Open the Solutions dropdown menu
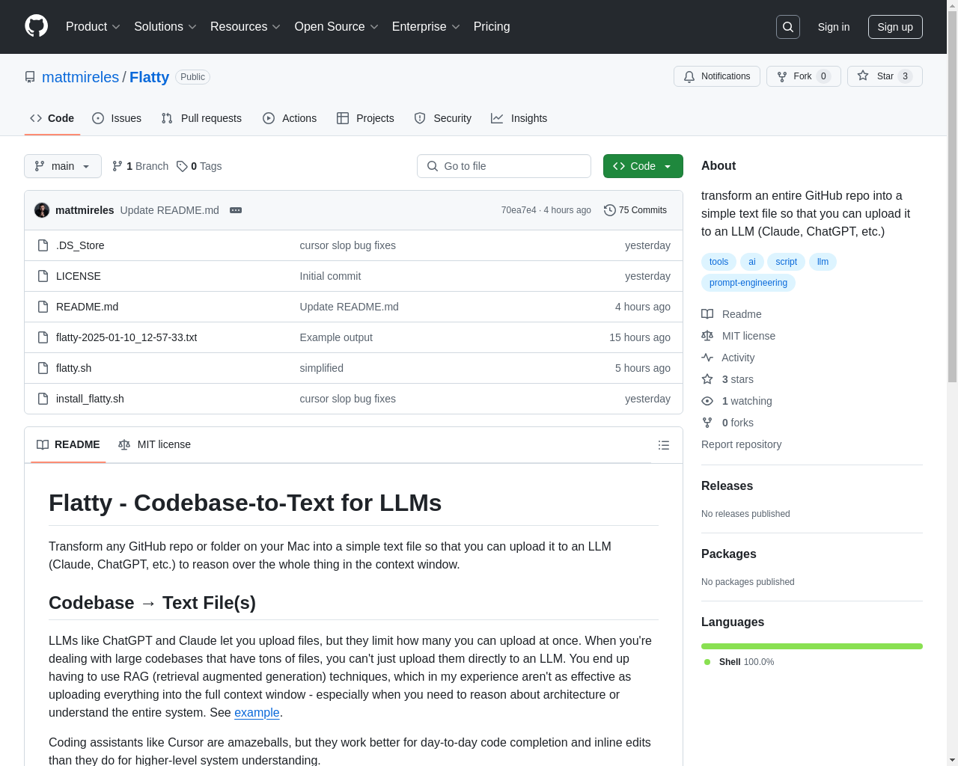 click(x=165, y=27)
